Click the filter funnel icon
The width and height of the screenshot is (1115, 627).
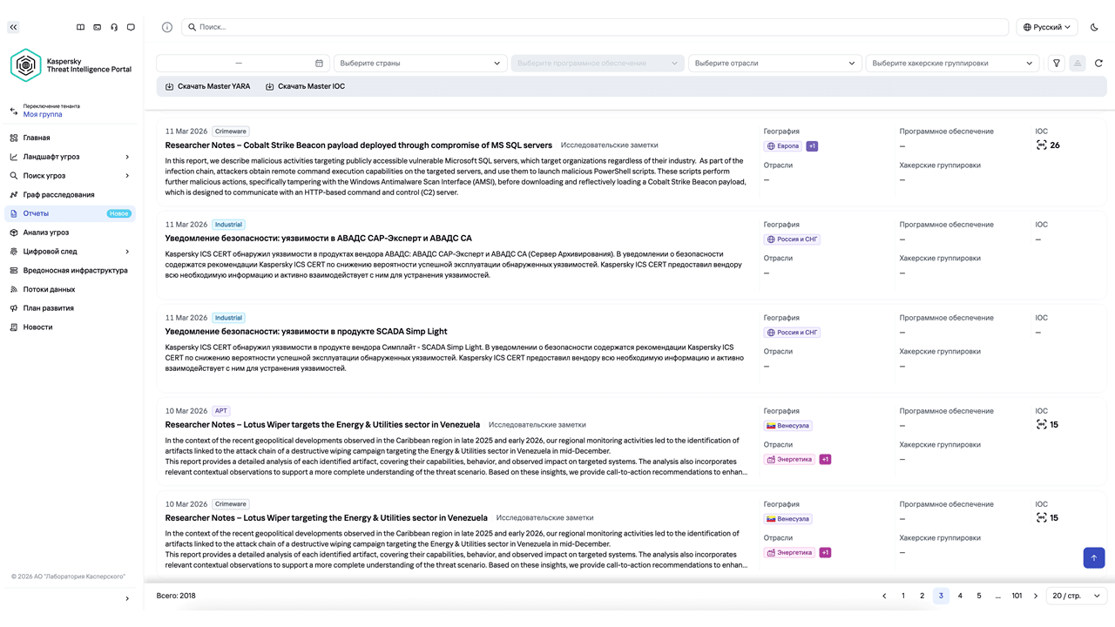pyautogui.click(x=1057, y=63)
